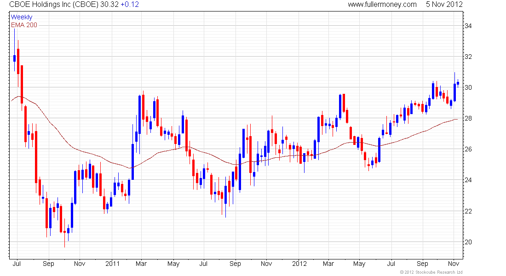The image size is (506, 276).
Task: Open the www.fullermoney.com link text
Action: (382, 5)
